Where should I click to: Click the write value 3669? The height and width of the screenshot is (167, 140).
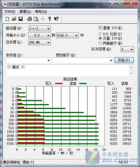tap(114, 112)
